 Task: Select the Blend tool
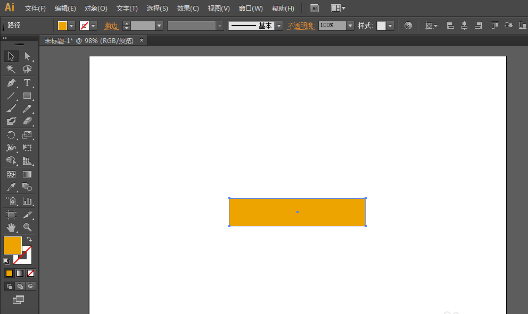[27, 187]
